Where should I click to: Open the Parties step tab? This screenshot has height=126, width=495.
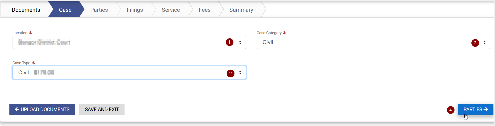coord(99,10)
